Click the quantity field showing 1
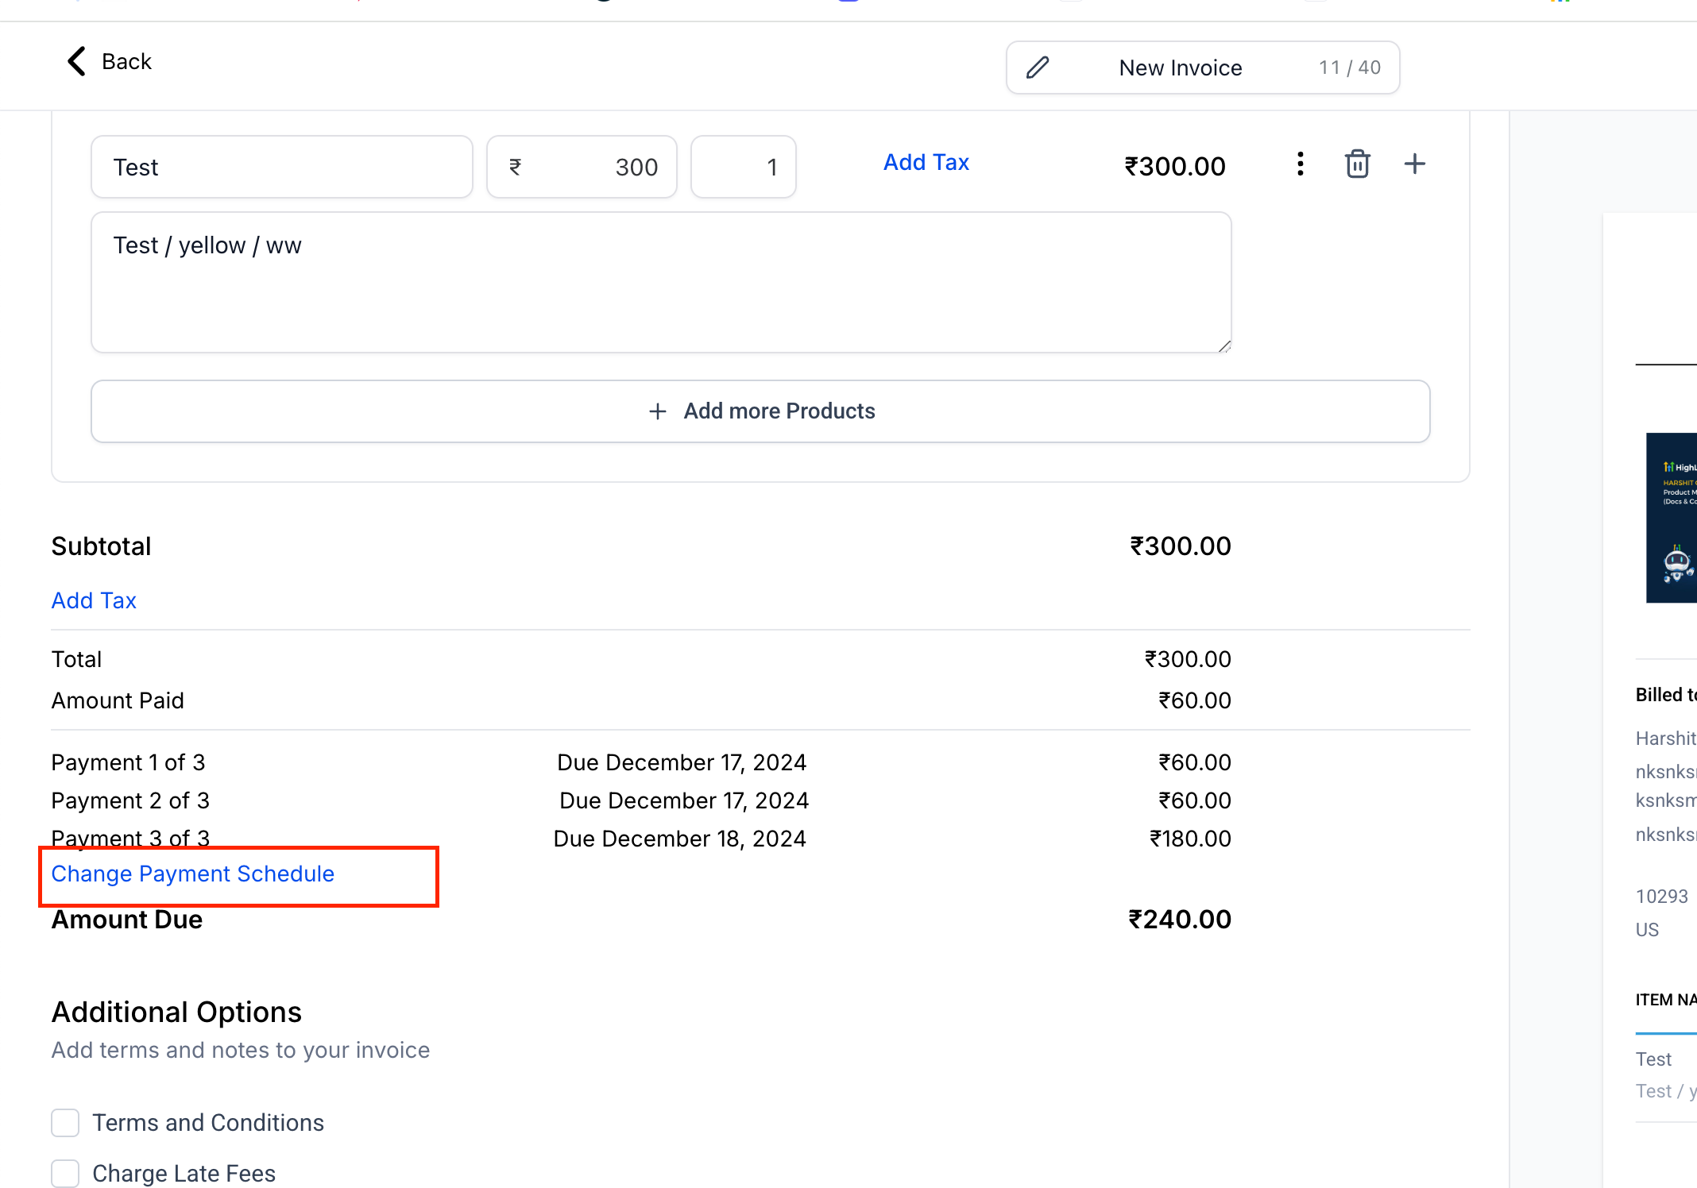 744,167
